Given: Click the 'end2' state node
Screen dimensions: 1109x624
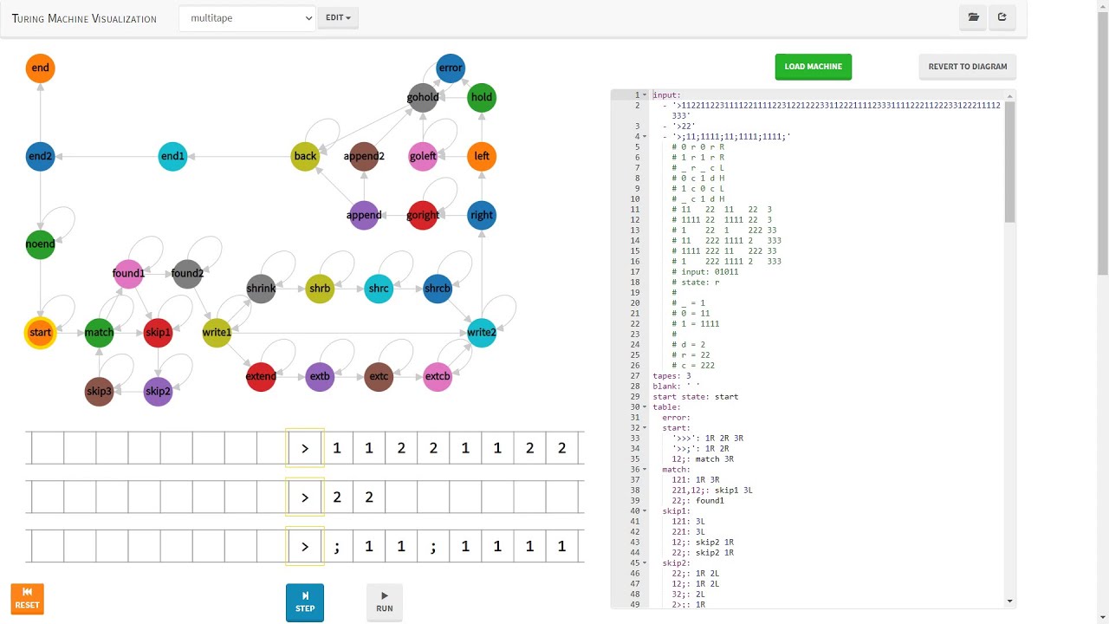Looking at the screenshot, I should point(41,156).
